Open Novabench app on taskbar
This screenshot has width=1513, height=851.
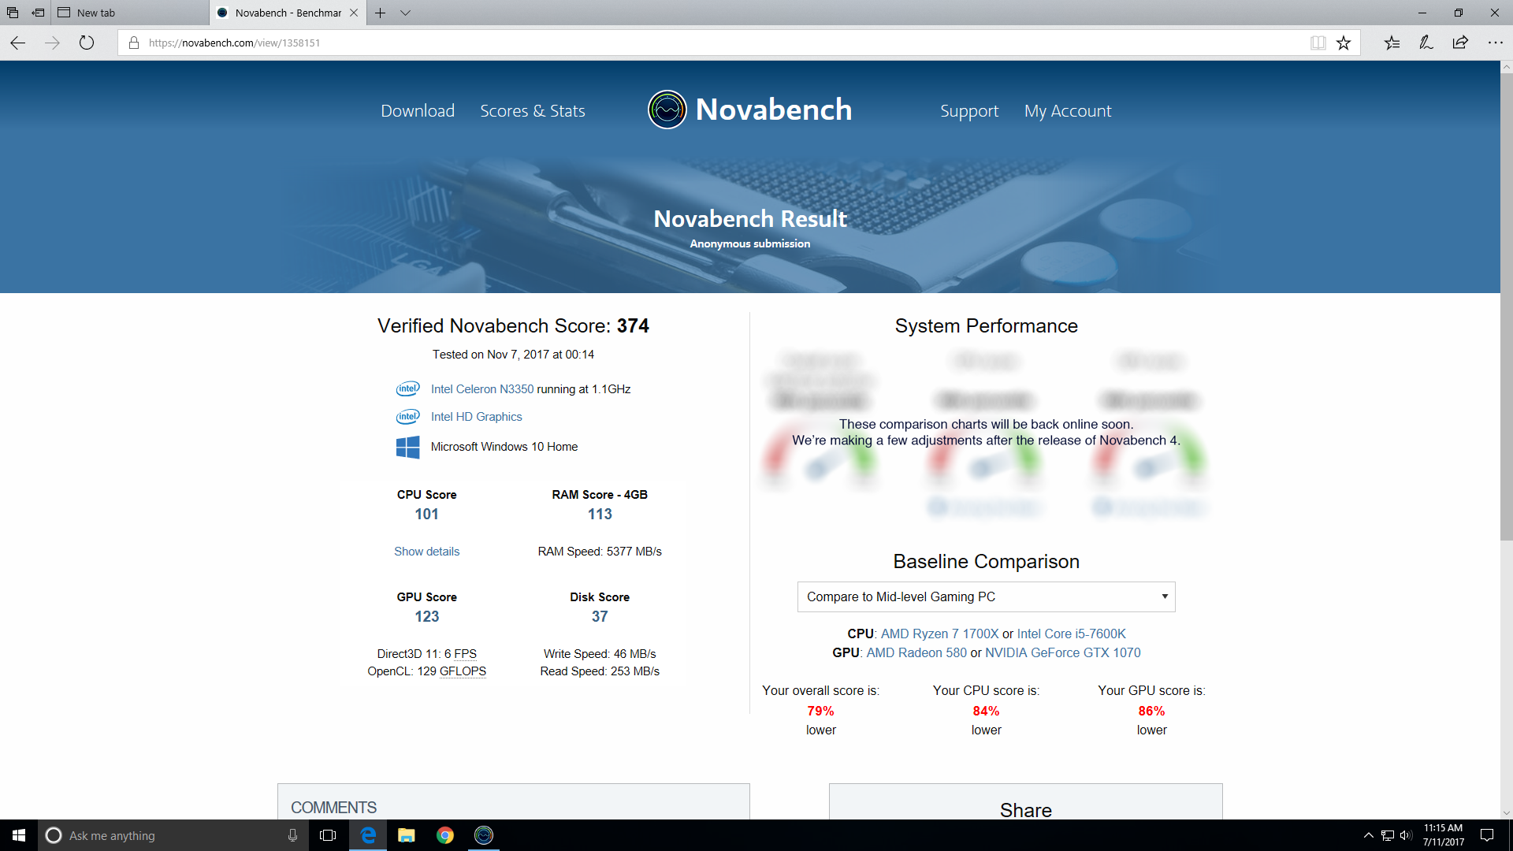(484, 835)
